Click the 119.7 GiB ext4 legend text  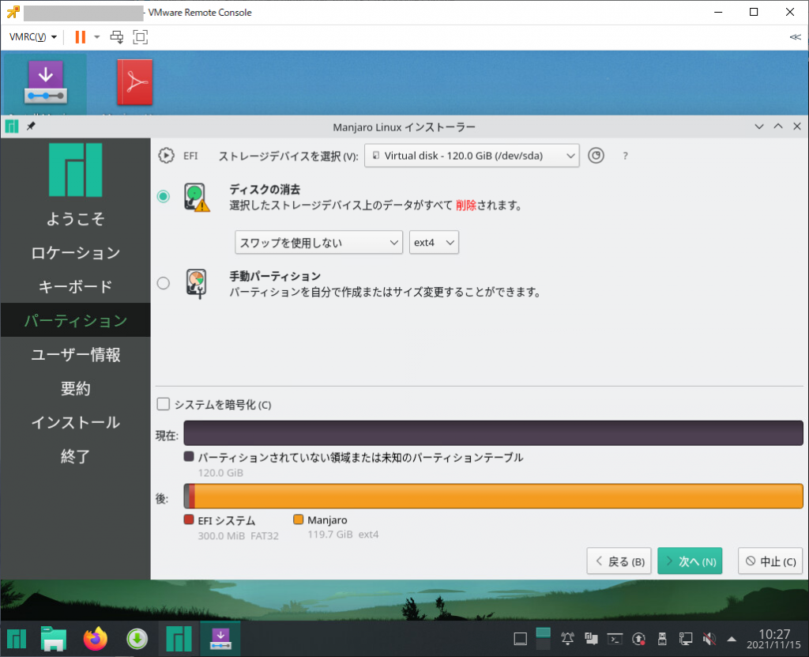tap(343, 534)
